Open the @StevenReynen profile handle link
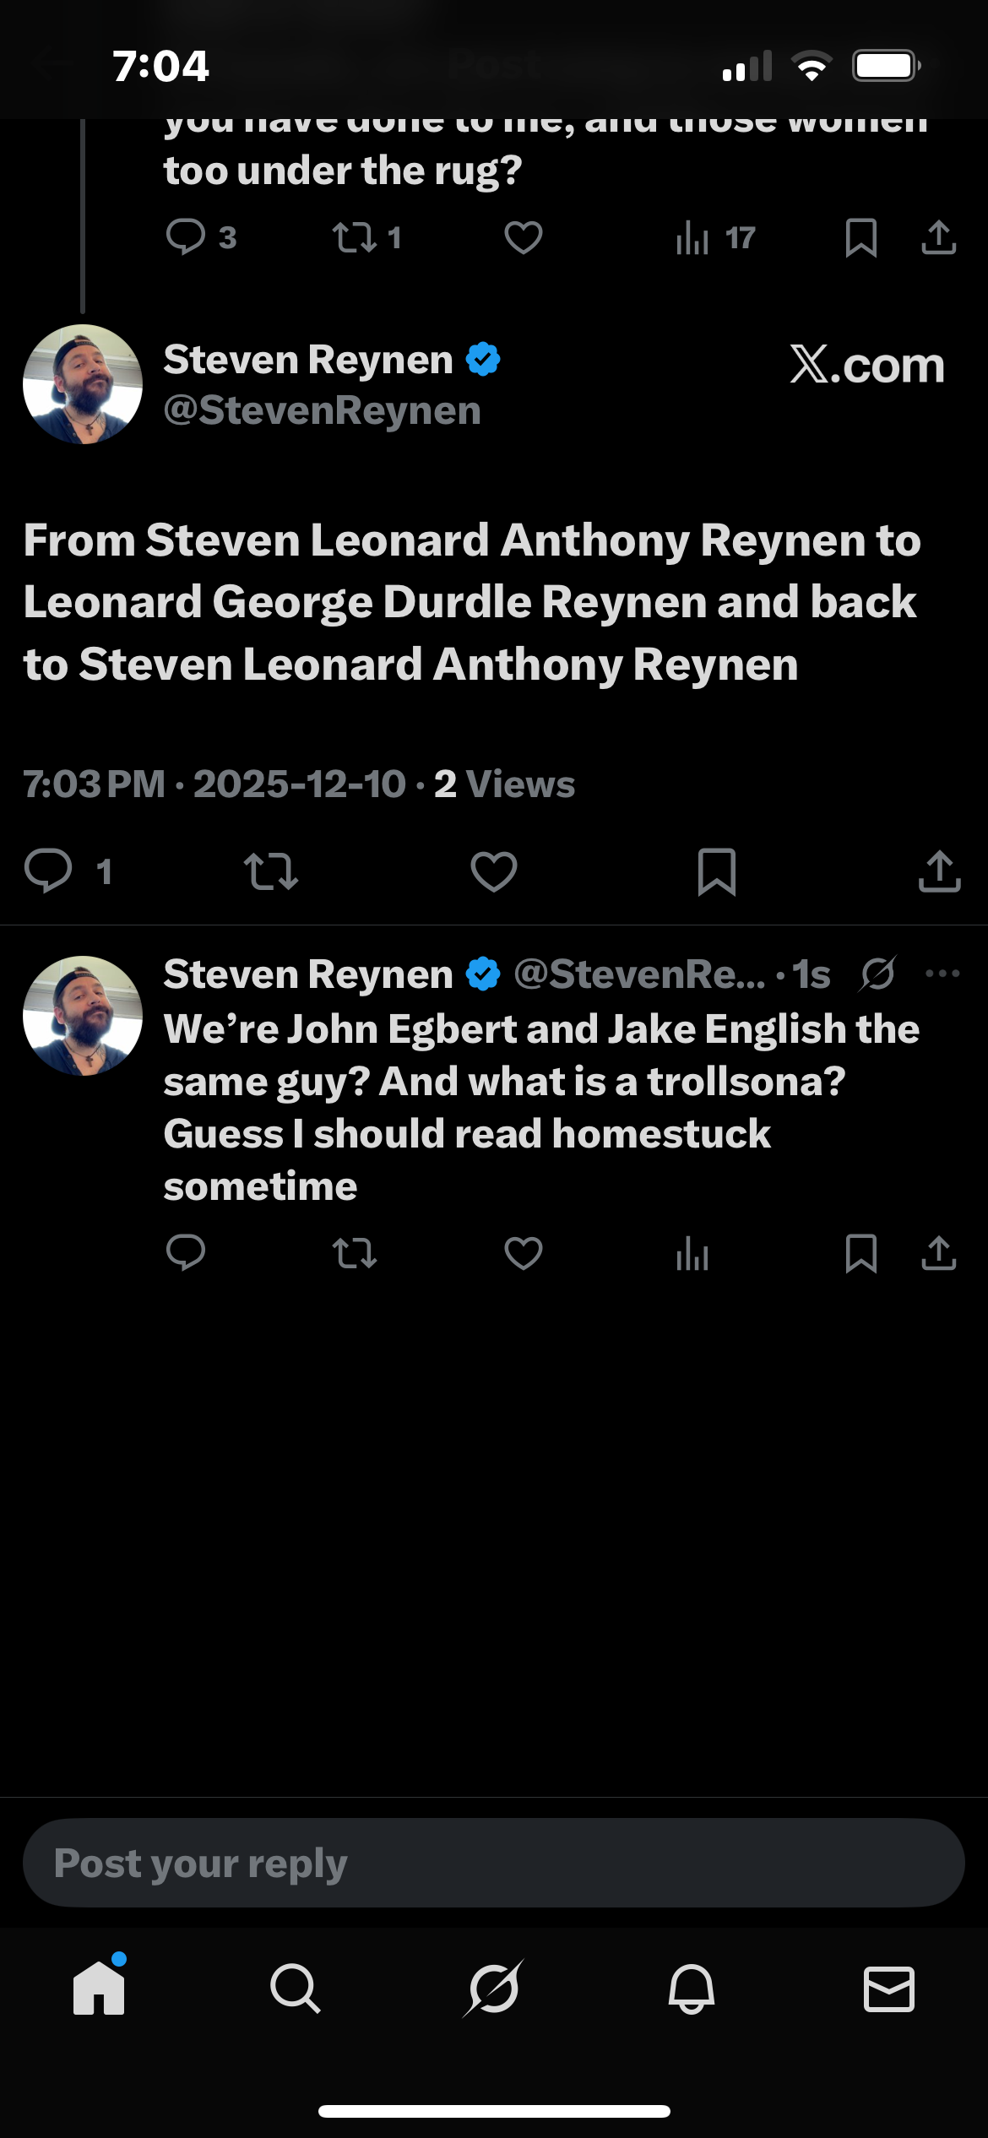988x2138 pixels. [x=322, y=411]
